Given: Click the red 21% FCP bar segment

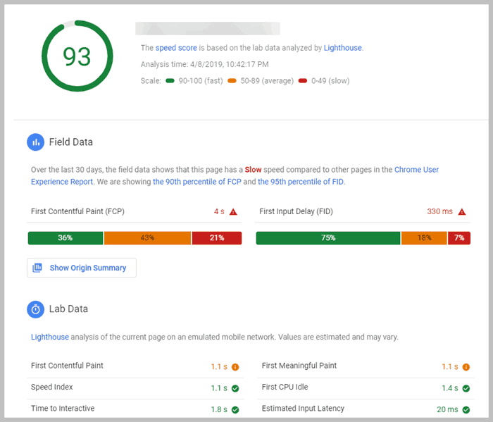Looking at the screenshot, I should point(216,238).
